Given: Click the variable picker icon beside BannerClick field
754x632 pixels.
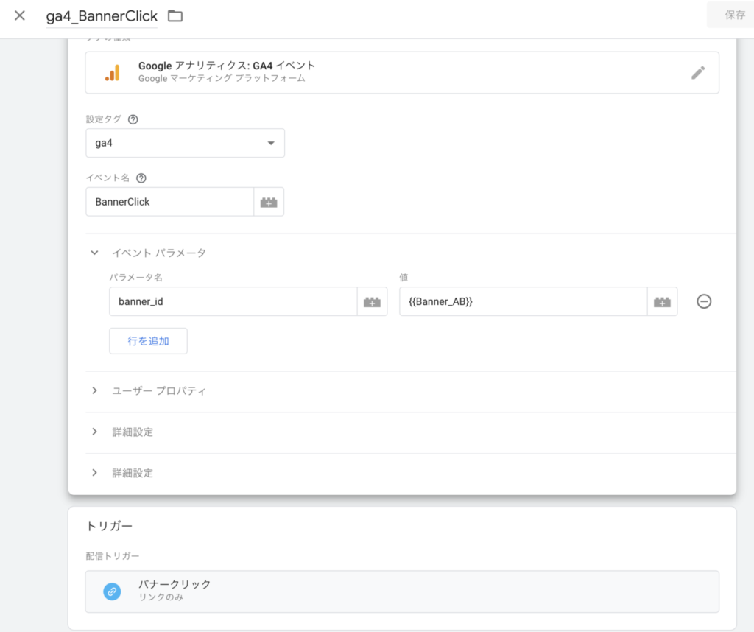Looking at the screenshot, I should pos(269,202).
